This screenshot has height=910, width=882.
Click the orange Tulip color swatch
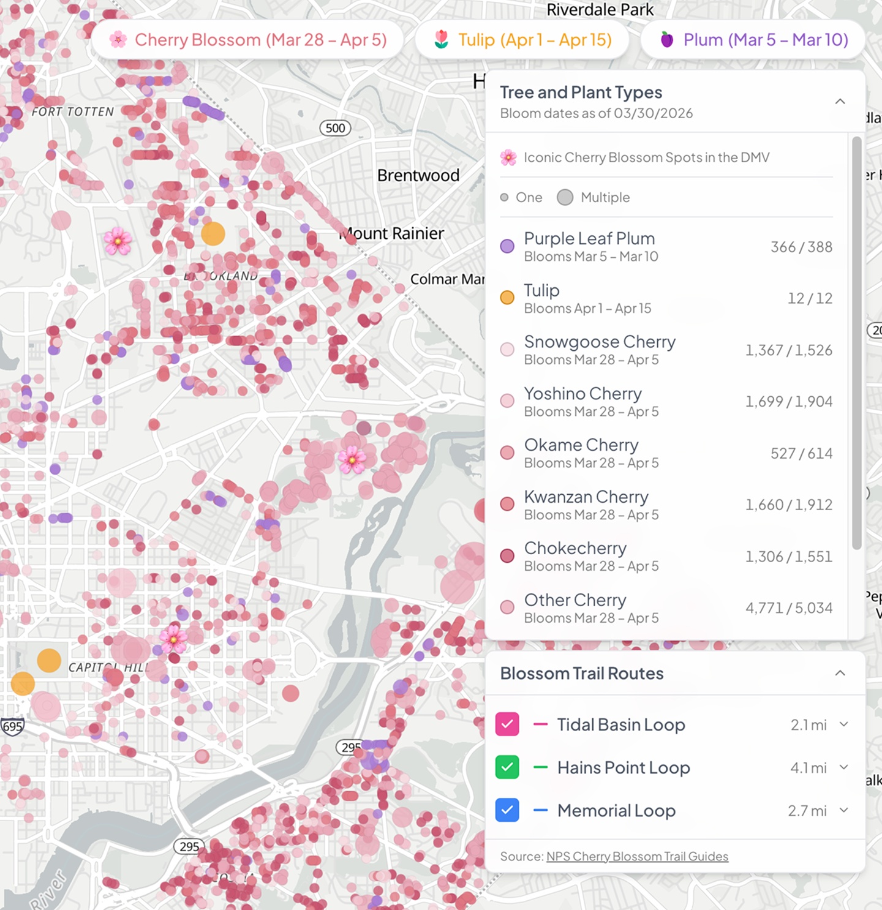507,298
